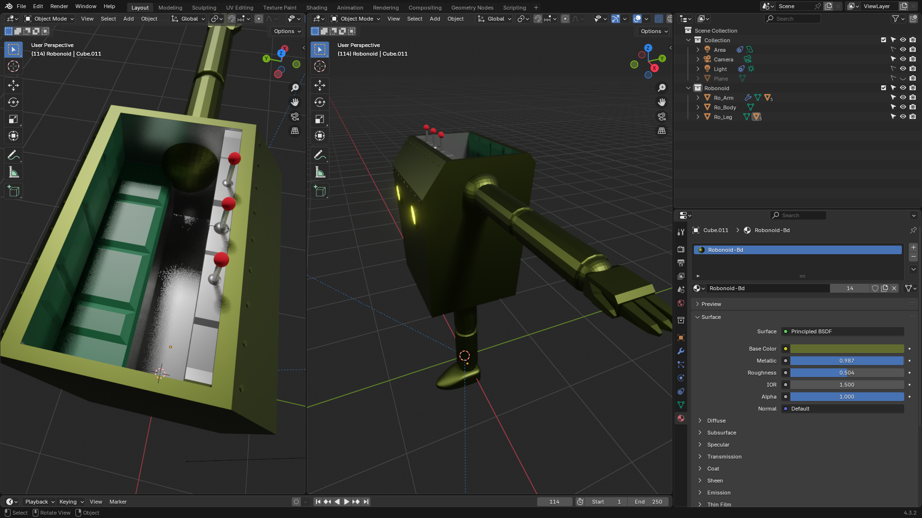
Task: Hide Ro_Arm object in viewport
Action: click(x=903, y=98)
